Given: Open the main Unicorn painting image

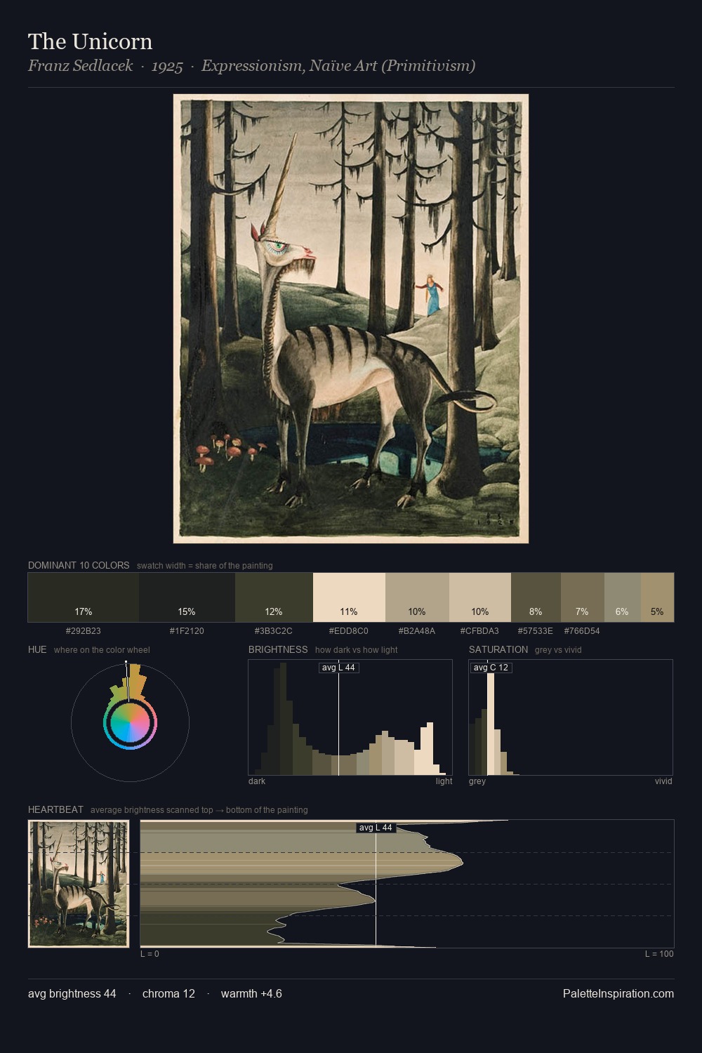Looking at the screenshot, I should tap(351, 319).
